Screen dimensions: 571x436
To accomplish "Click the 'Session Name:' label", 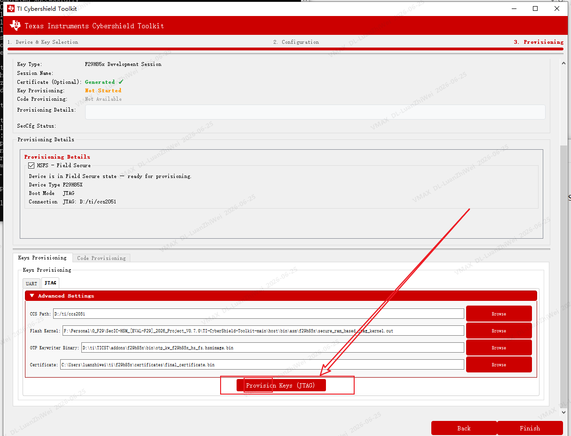I will coord(35,73).
